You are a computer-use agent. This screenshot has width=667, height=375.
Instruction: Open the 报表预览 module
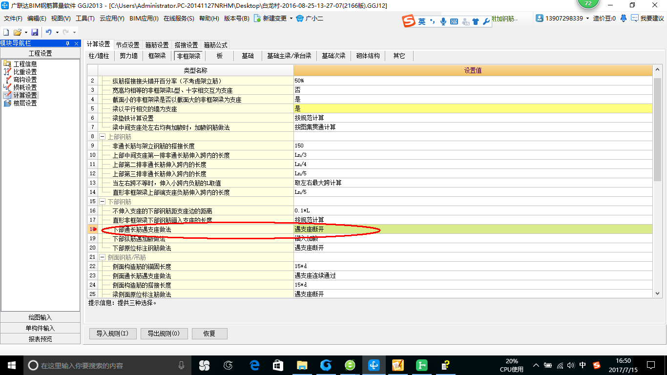pos(40,339)
